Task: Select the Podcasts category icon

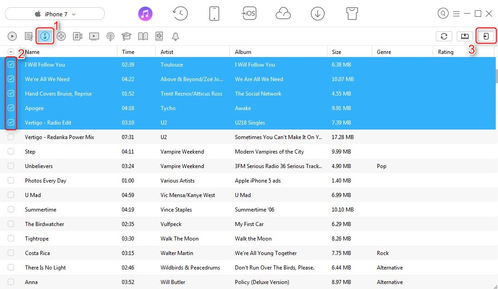Action: point(110,37)
